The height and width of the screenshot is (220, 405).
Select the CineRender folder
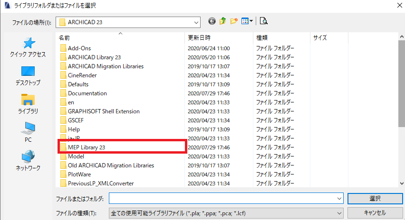82,75
